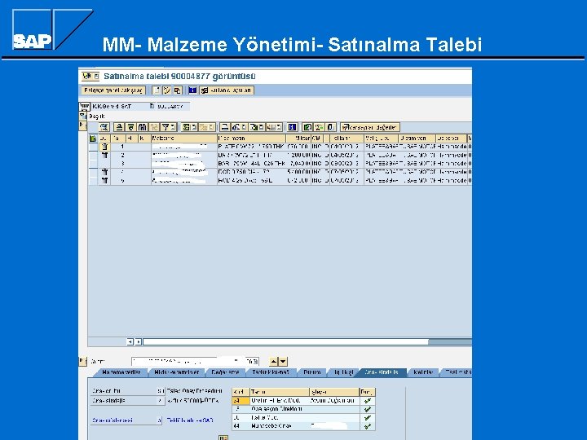Click the Display/Change pencil icon

(x=167, y=90)
